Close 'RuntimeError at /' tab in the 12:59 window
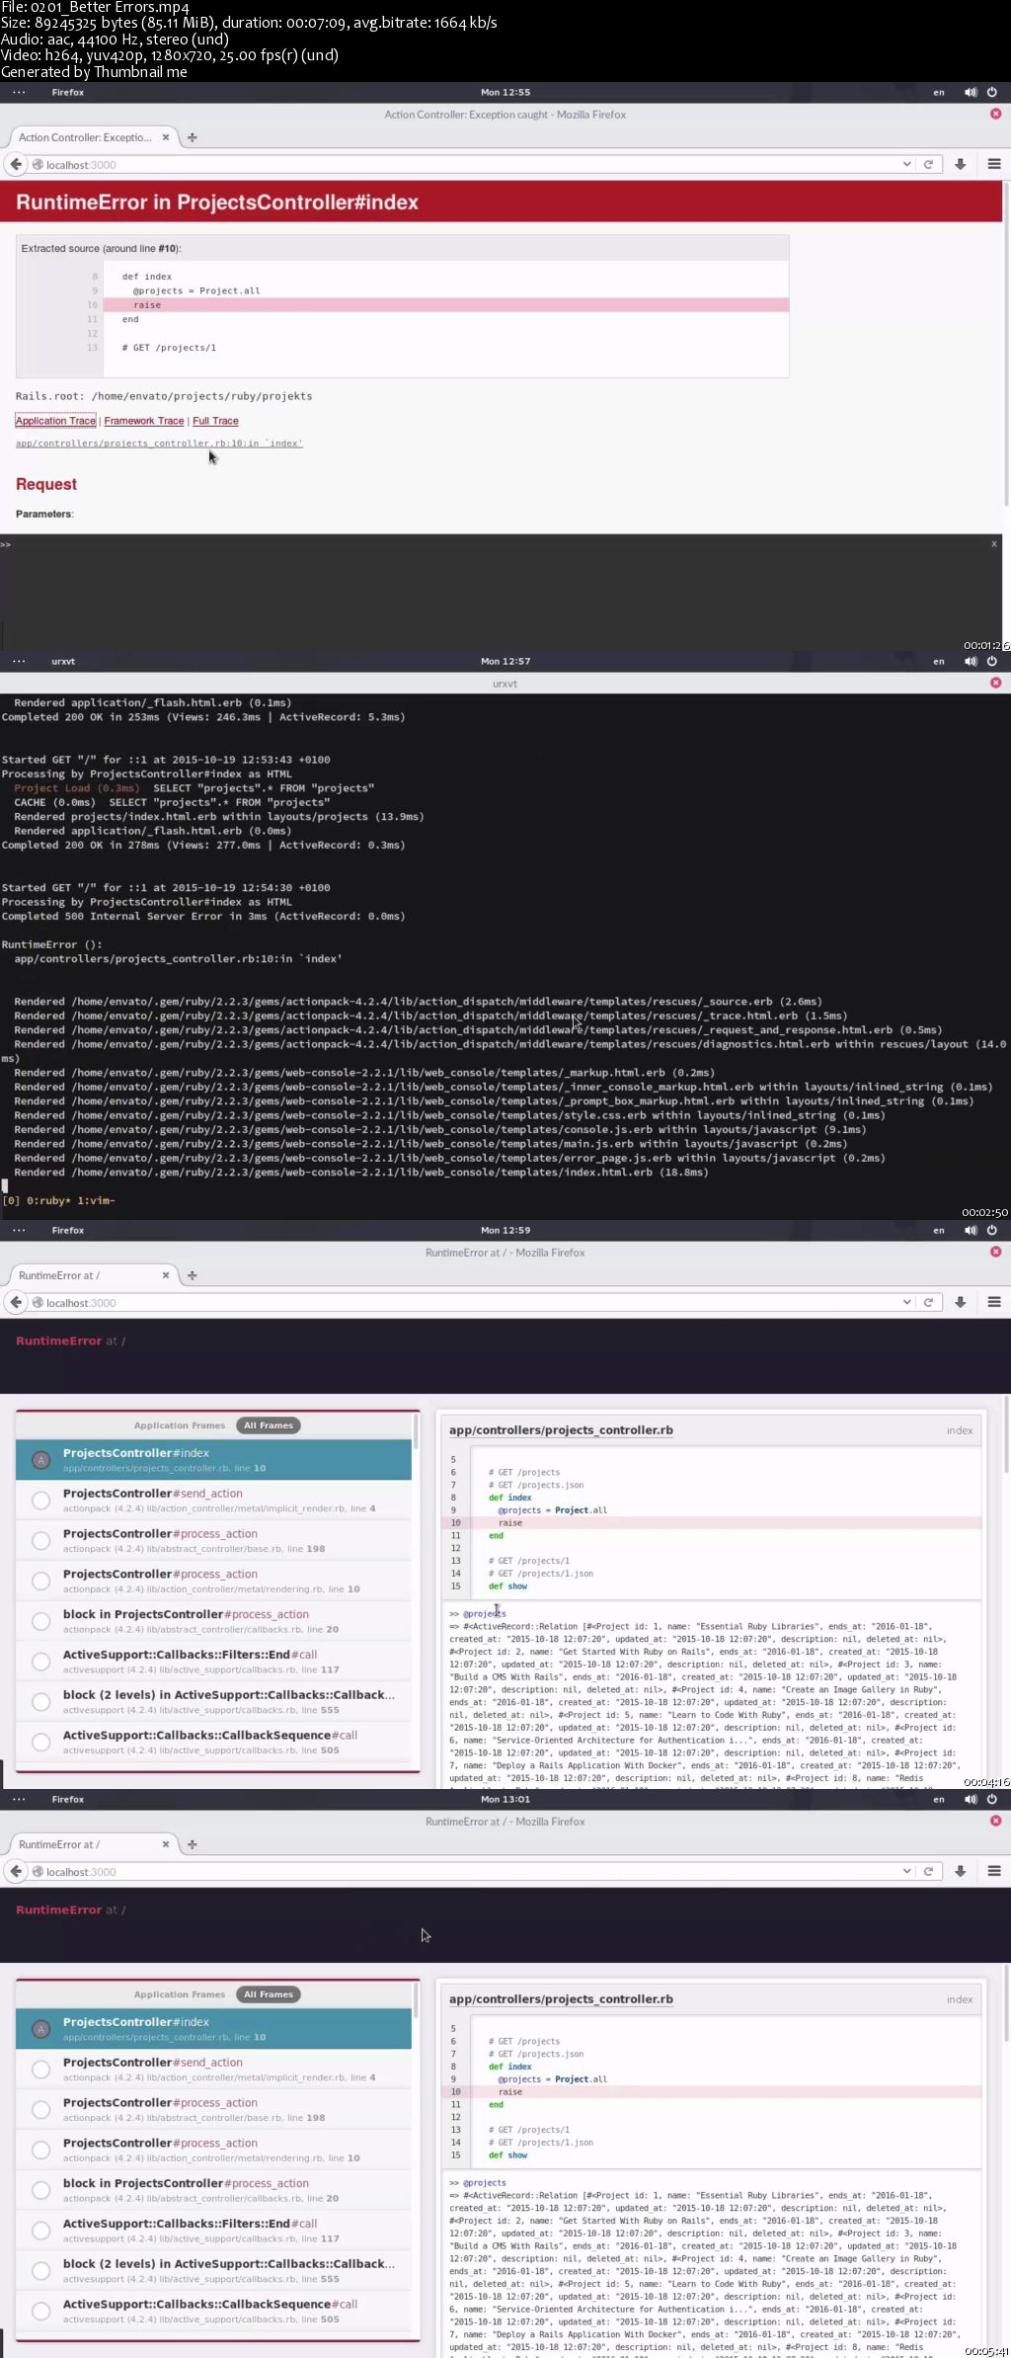Image resolution: width=1011 pixels, height=2358 pixels. [x=166, y=1275]
